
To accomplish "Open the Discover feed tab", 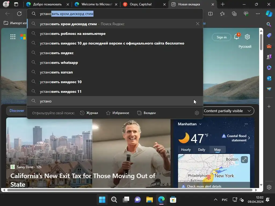I will pyautogui.click(x=17, y=111).
